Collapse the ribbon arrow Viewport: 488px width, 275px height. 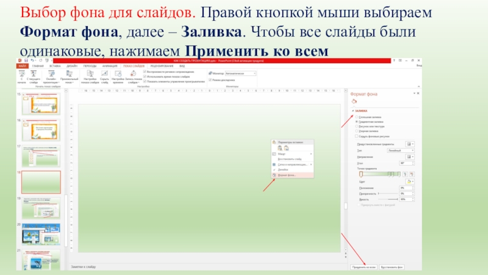(x=418, y=86)
